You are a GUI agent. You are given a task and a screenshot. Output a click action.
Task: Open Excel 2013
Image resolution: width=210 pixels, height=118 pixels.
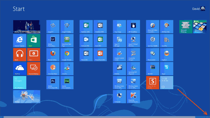coord(100,41)
